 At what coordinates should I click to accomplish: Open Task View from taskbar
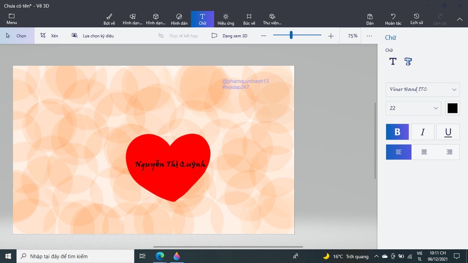point(143,256)
